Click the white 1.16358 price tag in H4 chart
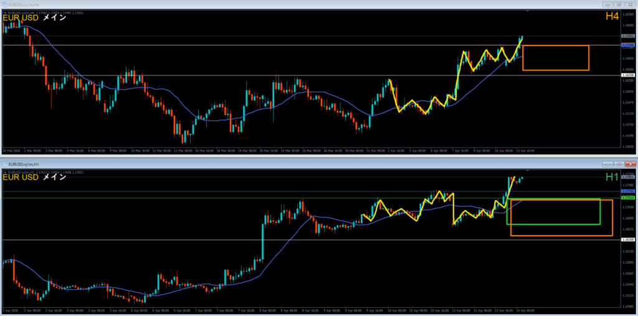The height and width of the screenshot is (316, 638). pyautogui.click(x=628, y=75)
